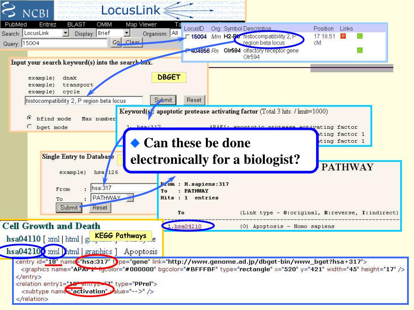Tick the checkbox beside LocusID 15004
The height and width of the screenshot is (310, 414).
pos(188,37)
